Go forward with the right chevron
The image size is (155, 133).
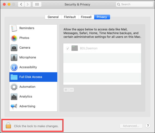point(28,4)
